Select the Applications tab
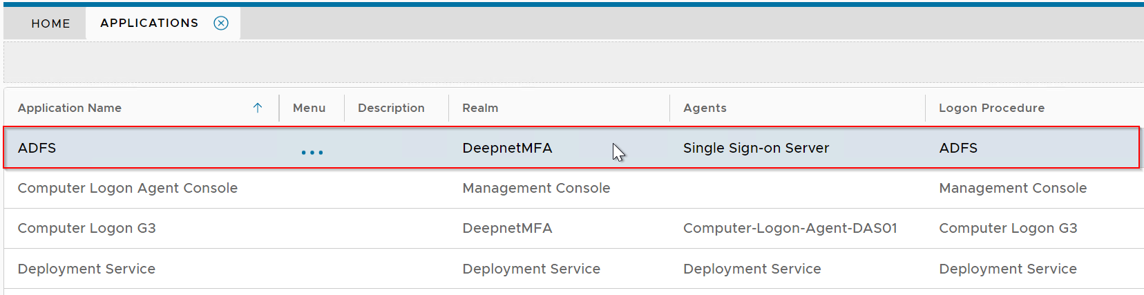1144x295 pixels. pyautogui.click(x=149, y=23)
